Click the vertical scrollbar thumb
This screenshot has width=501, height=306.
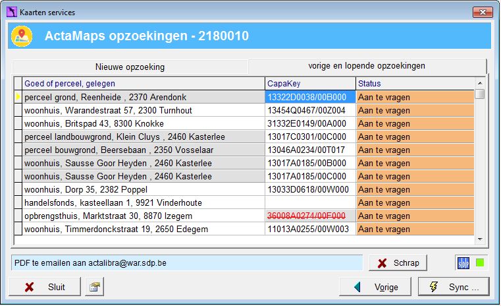click(x=480, y=94)
